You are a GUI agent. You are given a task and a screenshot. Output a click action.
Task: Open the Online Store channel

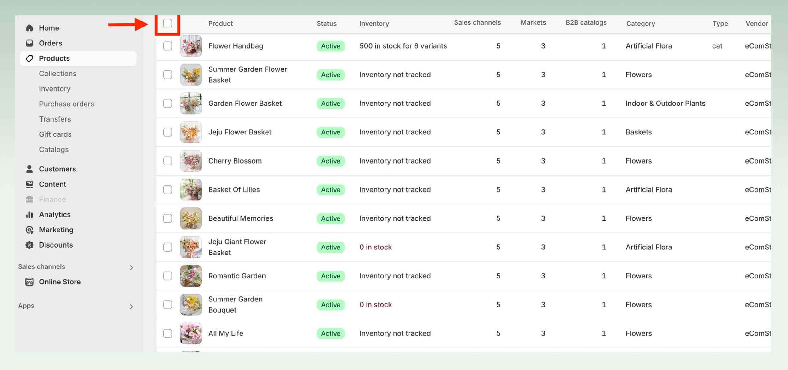60,282
